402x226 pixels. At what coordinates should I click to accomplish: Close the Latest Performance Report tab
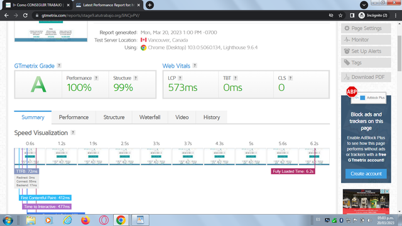point(139,5)
